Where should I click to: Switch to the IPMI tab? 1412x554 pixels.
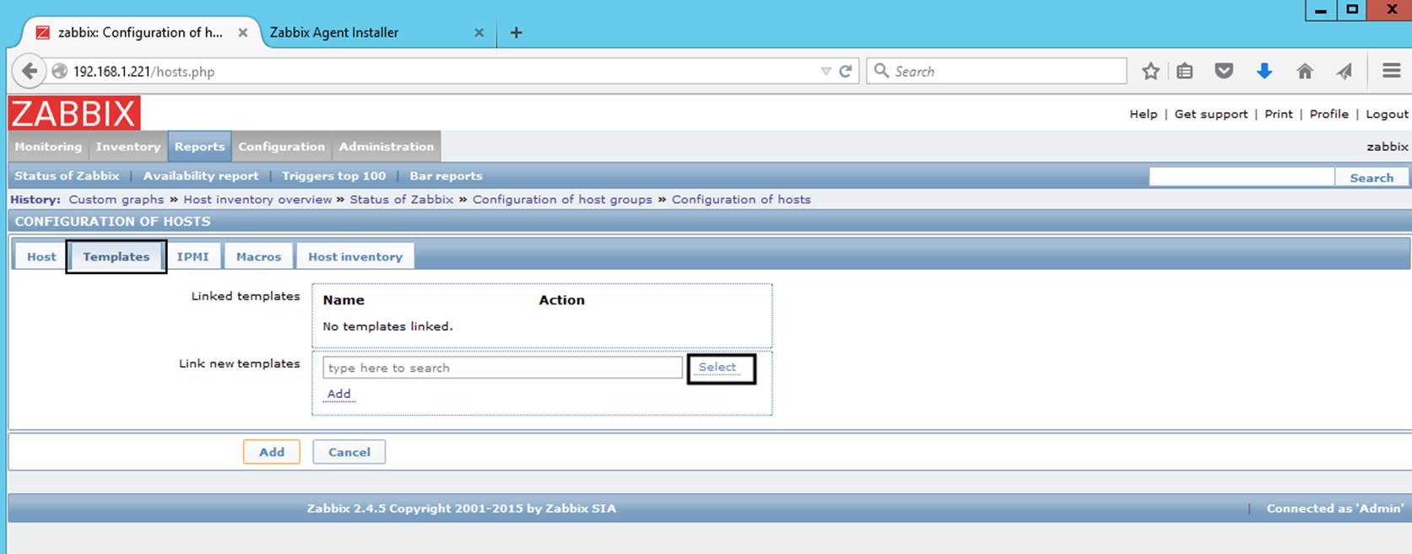click(192, 256)
